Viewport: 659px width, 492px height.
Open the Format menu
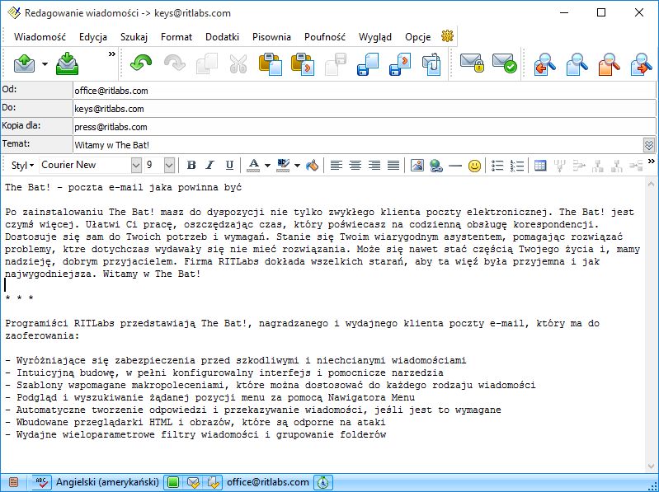point(177,37)
